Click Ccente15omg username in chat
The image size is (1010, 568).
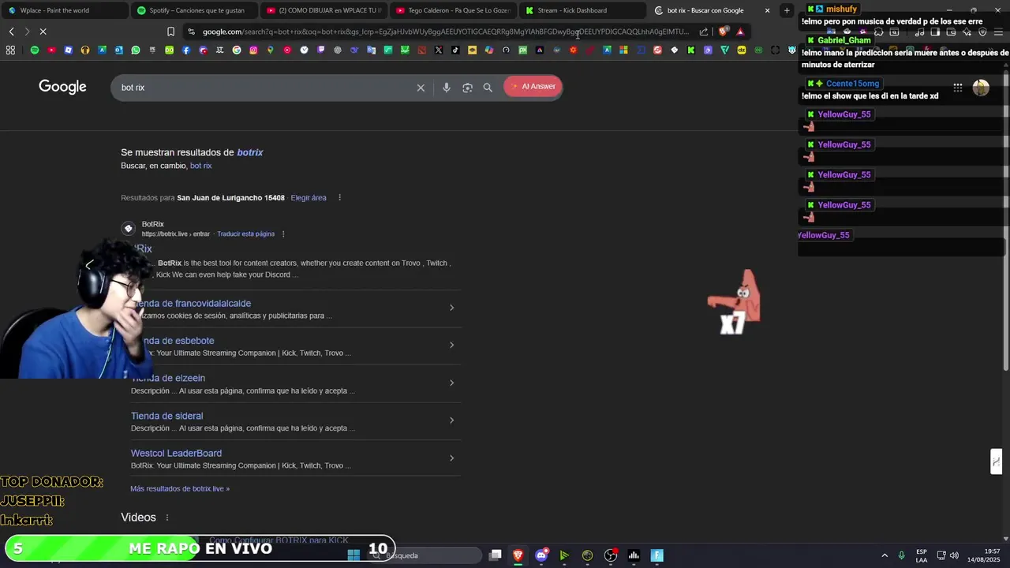852,84
